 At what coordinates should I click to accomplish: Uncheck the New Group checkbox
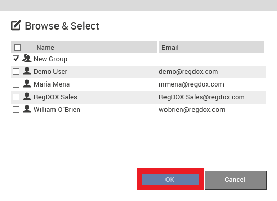(x=16, y=59)
